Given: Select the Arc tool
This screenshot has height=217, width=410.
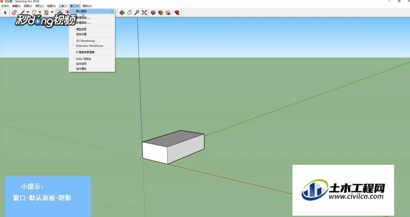Looking at the screenshot, I should pos(34,12).
